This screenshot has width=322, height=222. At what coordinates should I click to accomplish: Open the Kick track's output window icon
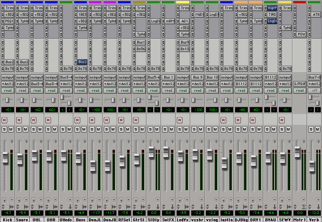tap(12, 141)
